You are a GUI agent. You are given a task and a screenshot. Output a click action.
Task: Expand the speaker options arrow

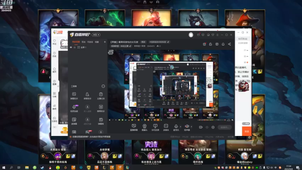tap(191, 127)
